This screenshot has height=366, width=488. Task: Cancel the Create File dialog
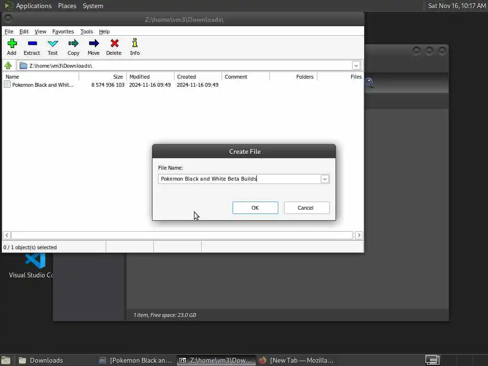[306, 208]
